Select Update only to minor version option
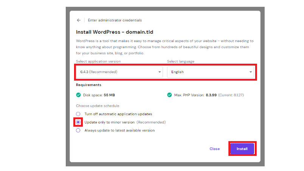This screenshot has height=171, width=304. [78, 122]
